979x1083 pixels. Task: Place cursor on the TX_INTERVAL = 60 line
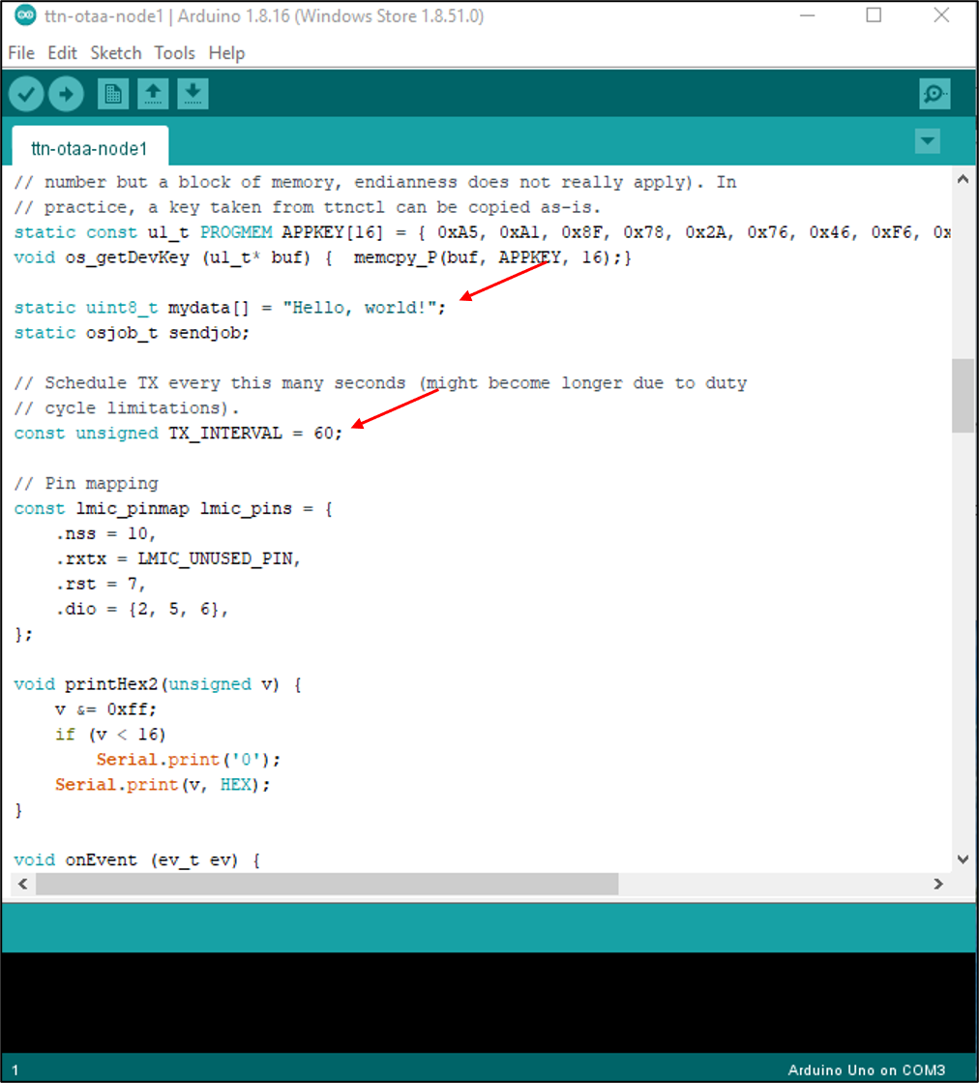(176, 433)
